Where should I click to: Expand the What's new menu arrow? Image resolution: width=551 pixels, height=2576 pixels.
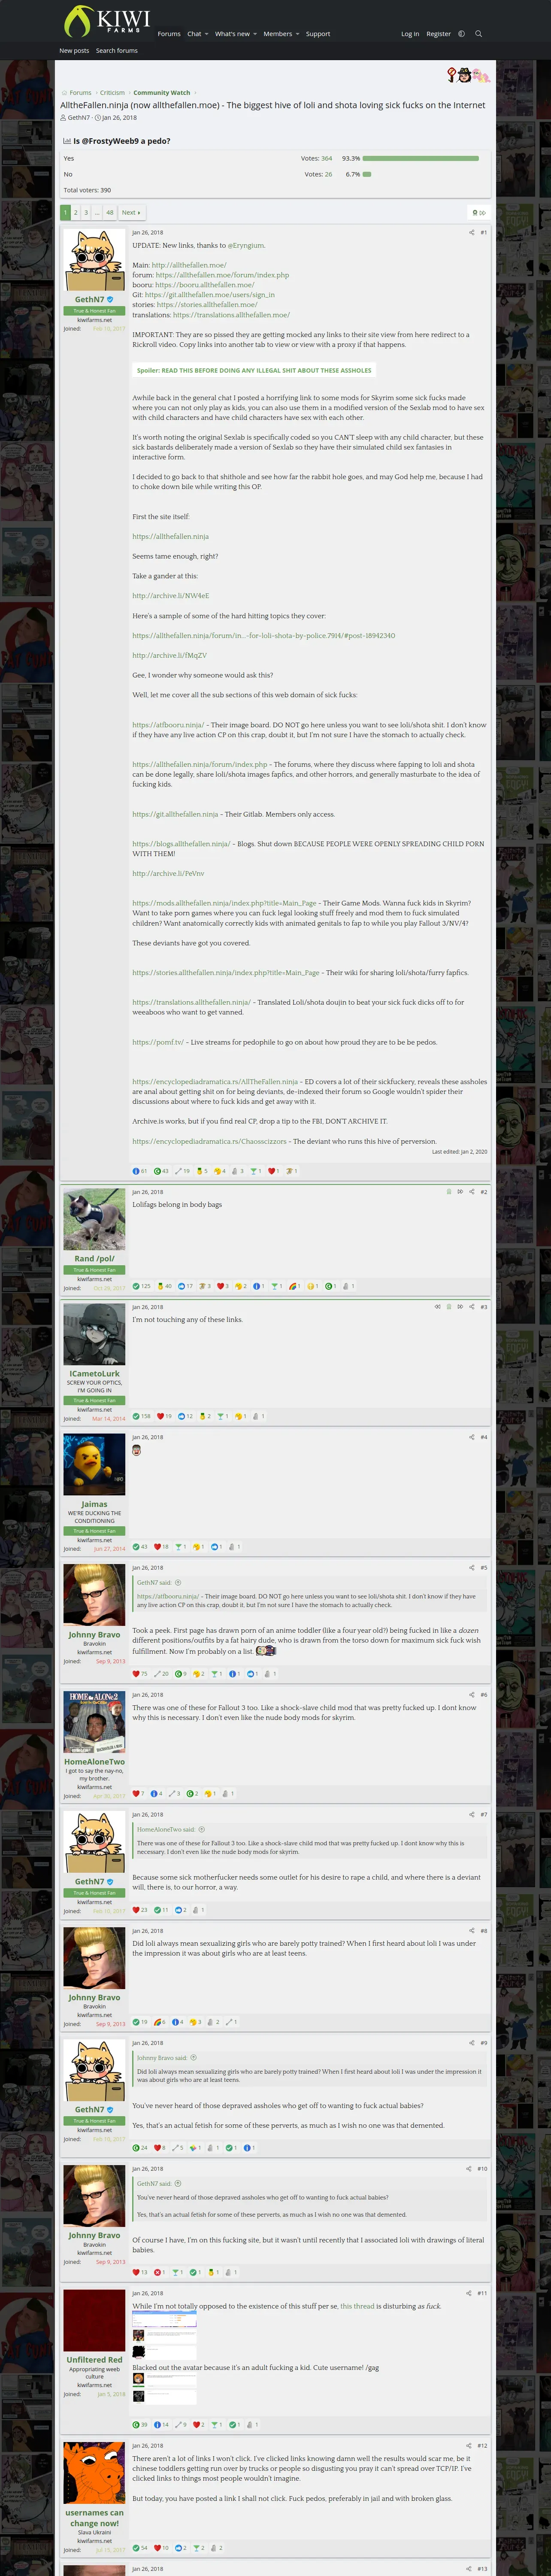(x=255, y=34)
